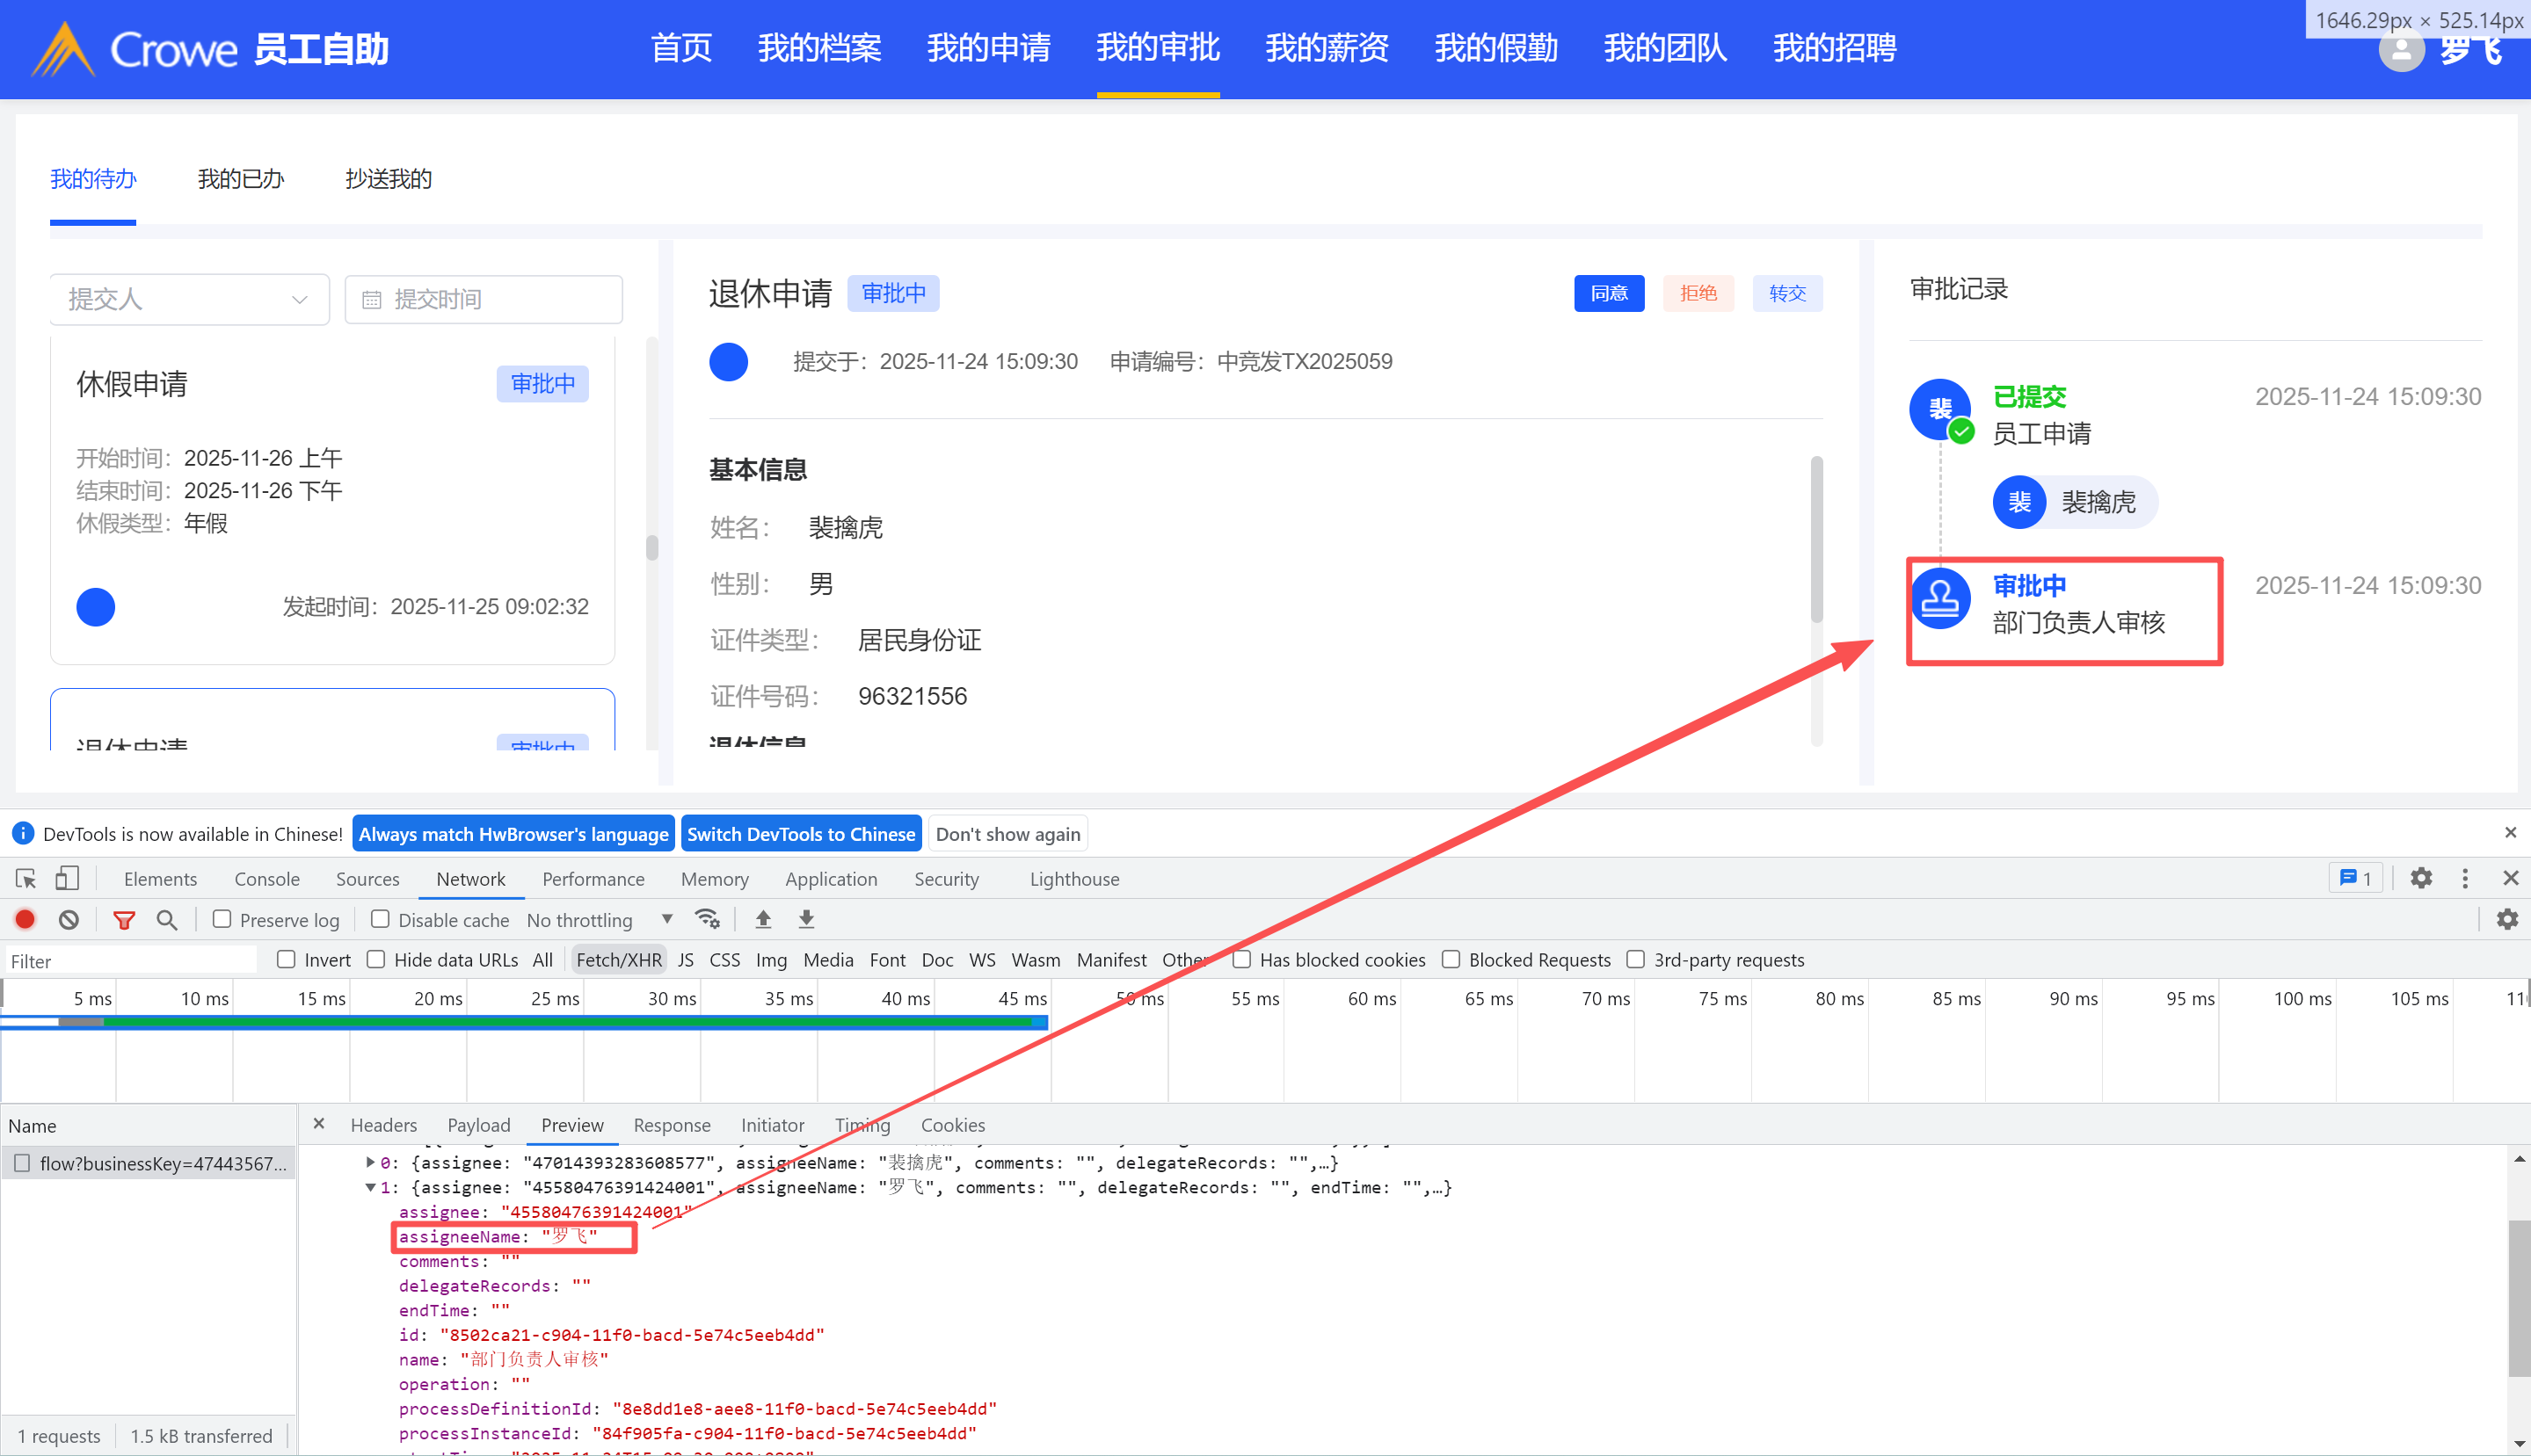2531x1456 pixels.
Task: Toggle device toolbar icon in DevTools
Action: [67, 878]
